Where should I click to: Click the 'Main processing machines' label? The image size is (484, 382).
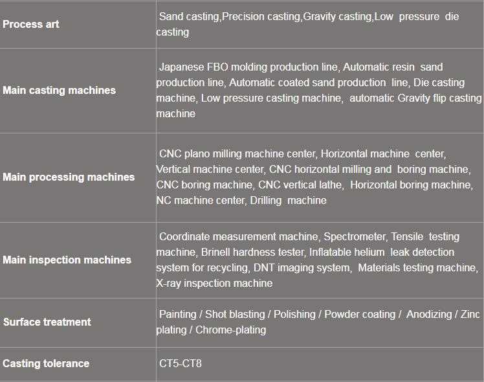69,177
